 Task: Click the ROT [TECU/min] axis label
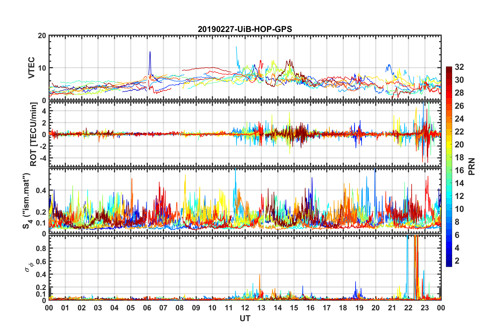point(33,134)
